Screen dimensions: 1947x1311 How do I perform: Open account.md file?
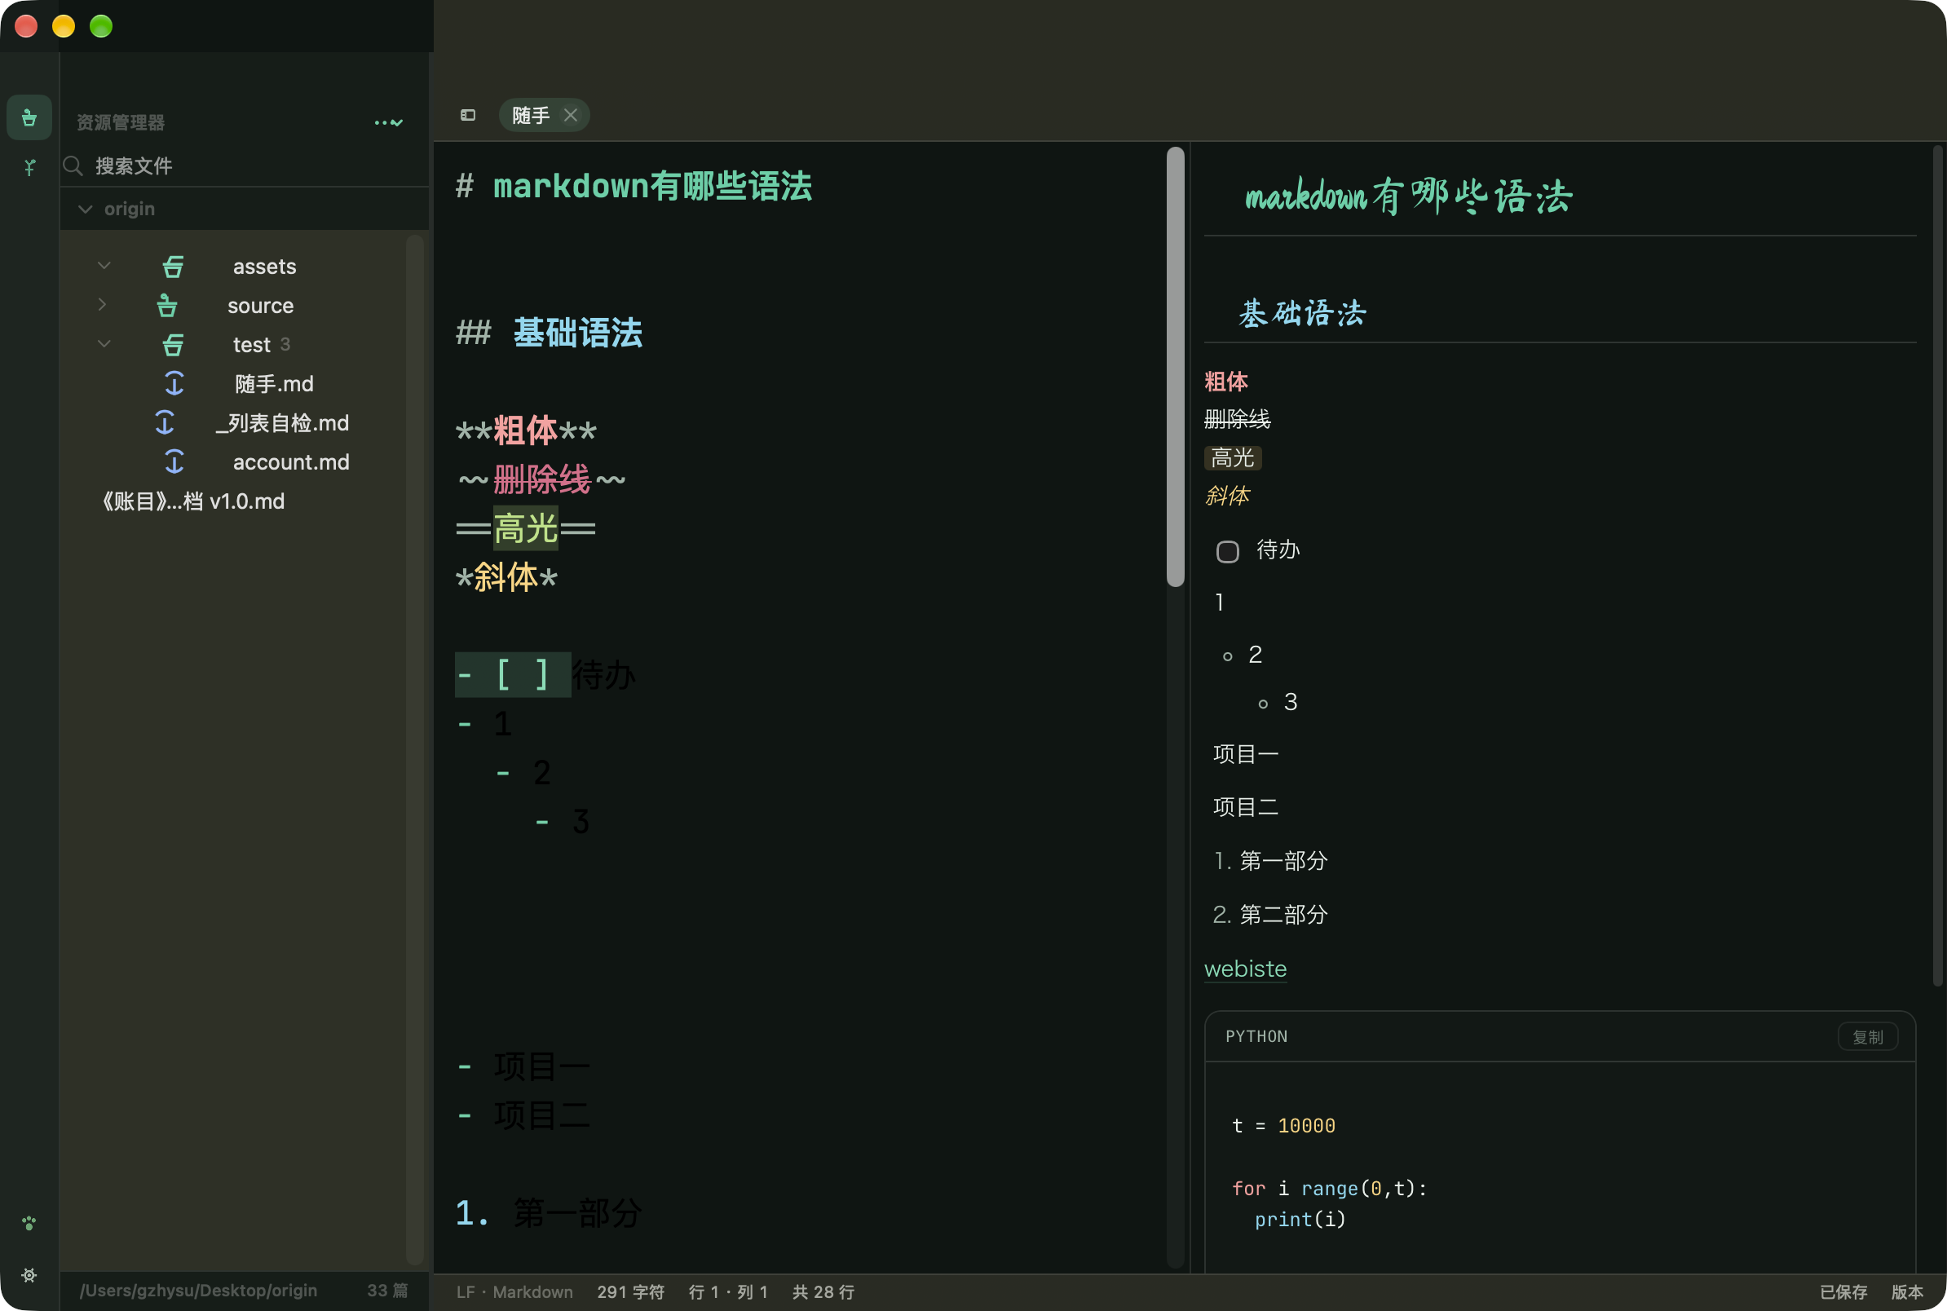point(291,462)
